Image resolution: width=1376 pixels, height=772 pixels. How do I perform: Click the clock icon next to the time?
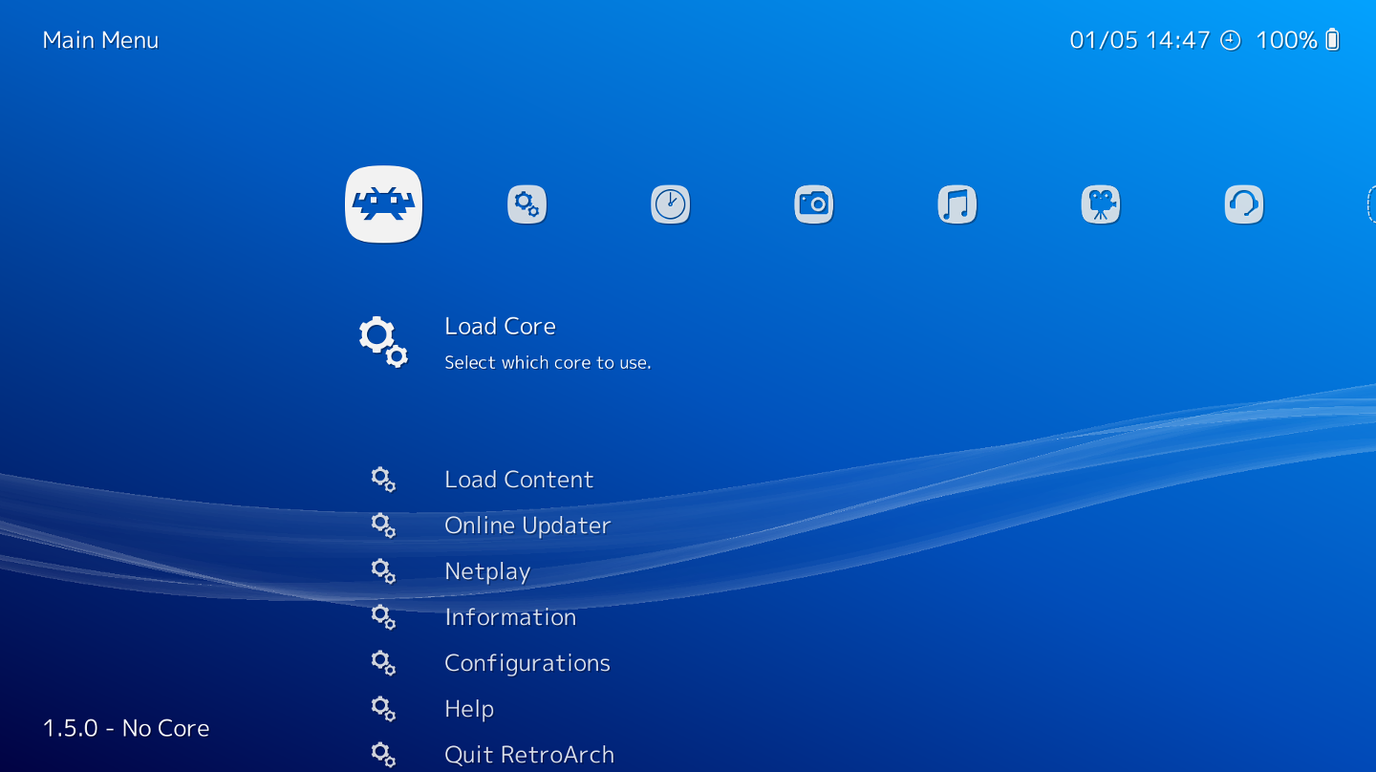tap(1231, 40)
